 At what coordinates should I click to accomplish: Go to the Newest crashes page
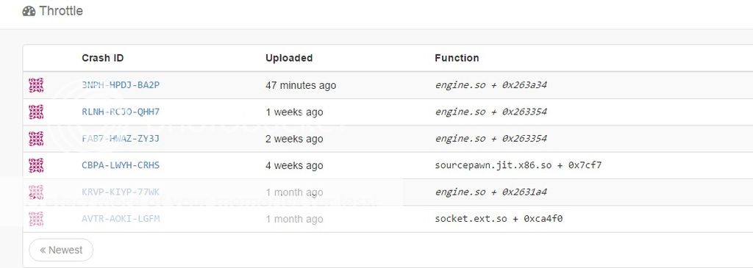(61, 250)
